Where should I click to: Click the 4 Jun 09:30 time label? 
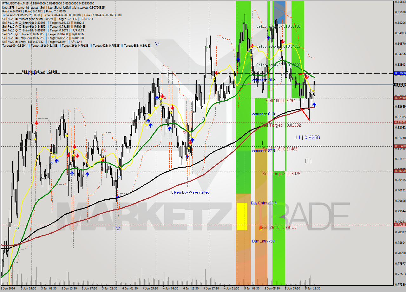coord(170,289)
